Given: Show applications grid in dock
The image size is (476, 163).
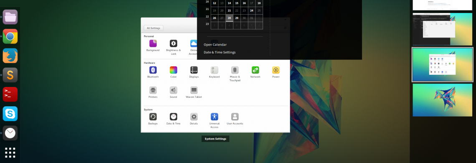Looking at the screenshot, I should pos(10,153).
